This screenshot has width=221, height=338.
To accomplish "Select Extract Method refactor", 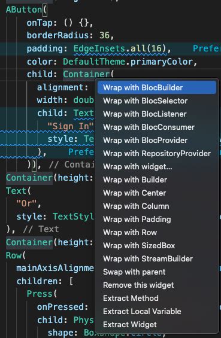I will coord(157,298).
